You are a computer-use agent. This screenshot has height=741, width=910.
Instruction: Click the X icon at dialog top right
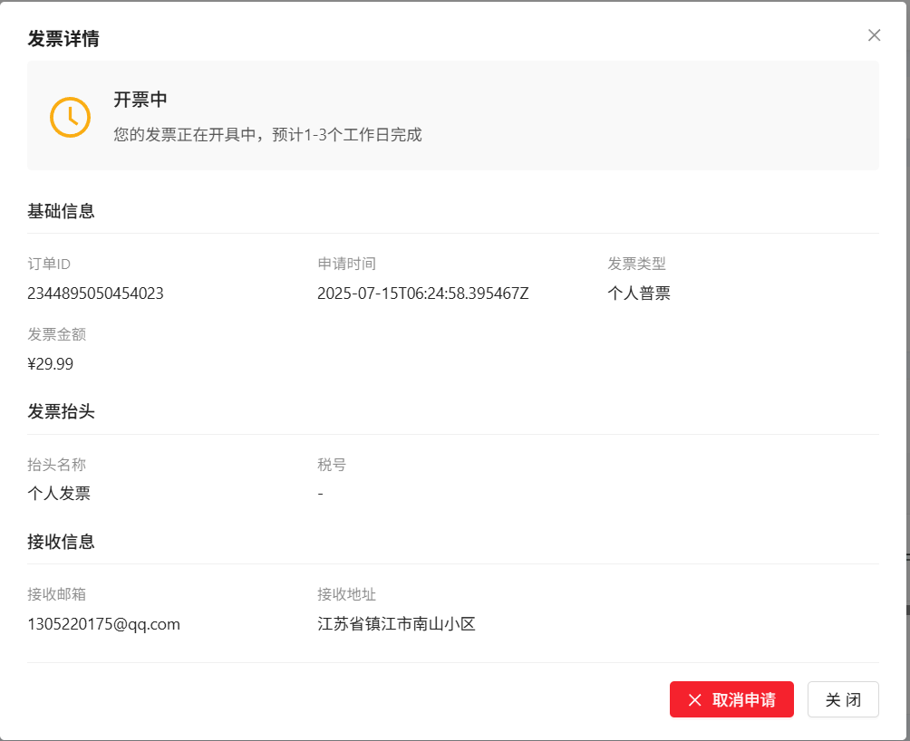(873, 34)
